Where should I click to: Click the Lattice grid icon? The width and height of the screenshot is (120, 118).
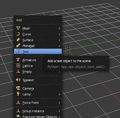18,66
